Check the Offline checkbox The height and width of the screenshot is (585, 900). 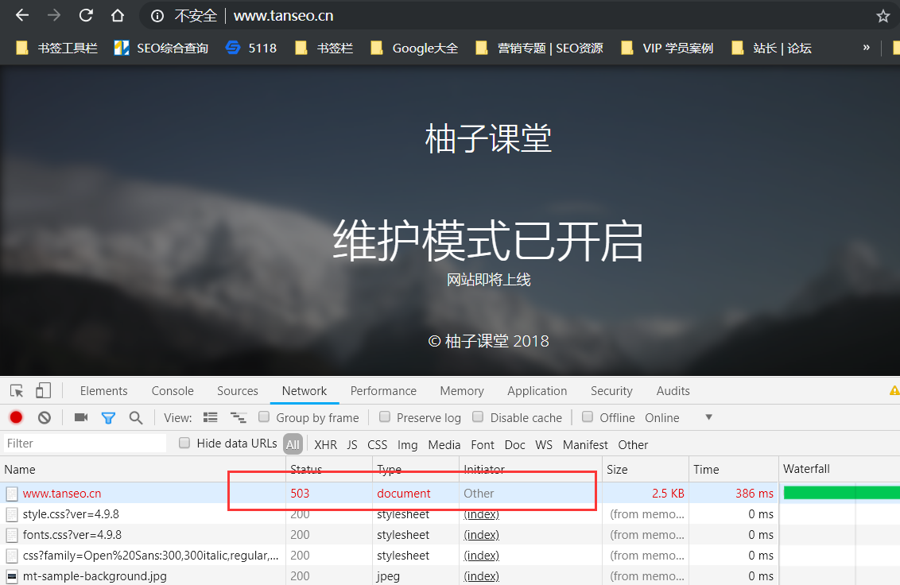tap(588, 416)
